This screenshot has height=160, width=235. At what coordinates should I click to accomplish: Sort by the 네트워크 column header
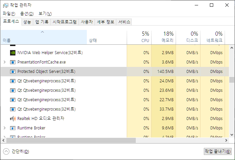(x=213, y=37)
